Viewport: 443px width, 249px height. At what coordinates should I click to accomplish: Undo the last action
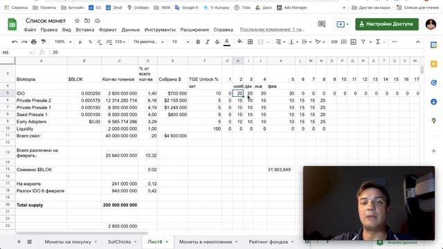(15, 41)
